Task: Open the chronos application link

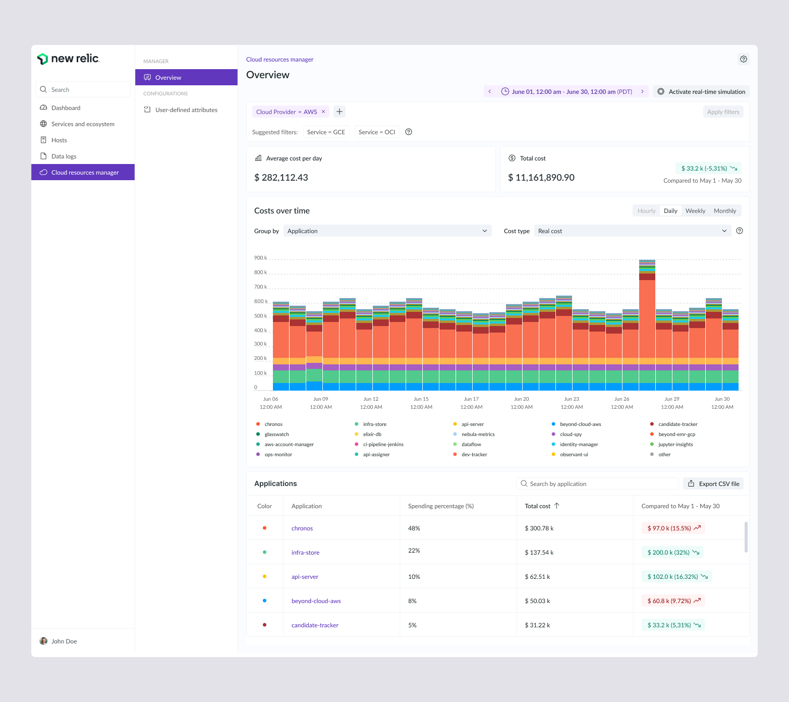Action: [302, 528]
